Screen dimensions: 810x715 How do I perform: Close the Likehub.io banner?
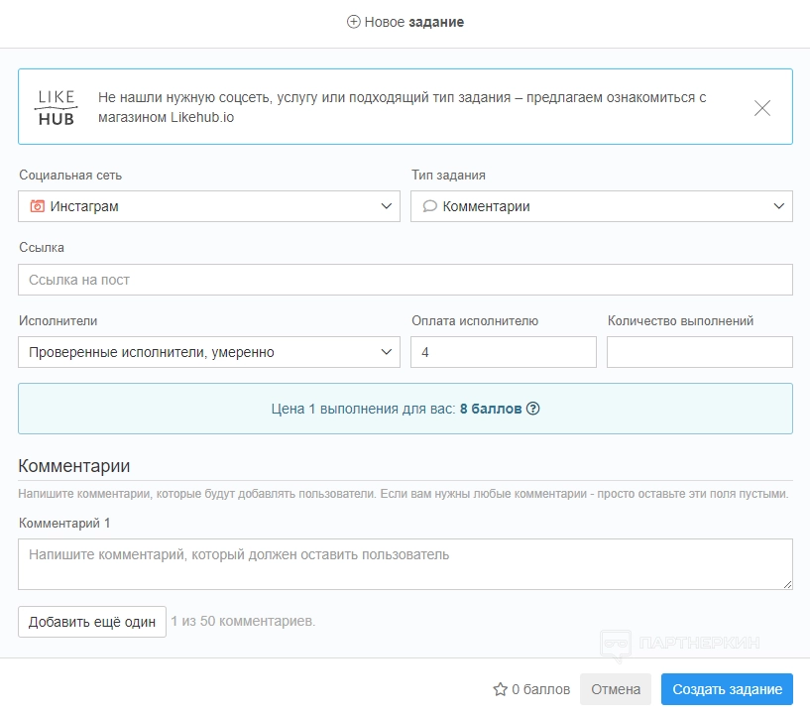pos(762,108)
